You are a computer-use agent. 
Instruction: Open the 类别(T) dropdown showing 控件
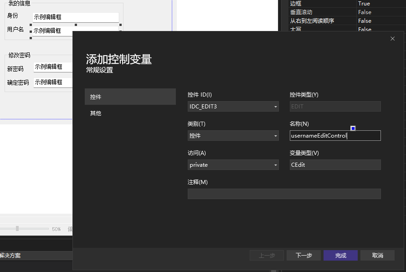(x=275, y=135)
